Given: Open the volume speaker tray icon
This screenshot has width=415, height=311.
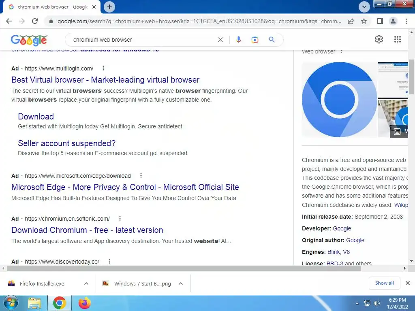Looking at the screenshot, I should (376, 304).
